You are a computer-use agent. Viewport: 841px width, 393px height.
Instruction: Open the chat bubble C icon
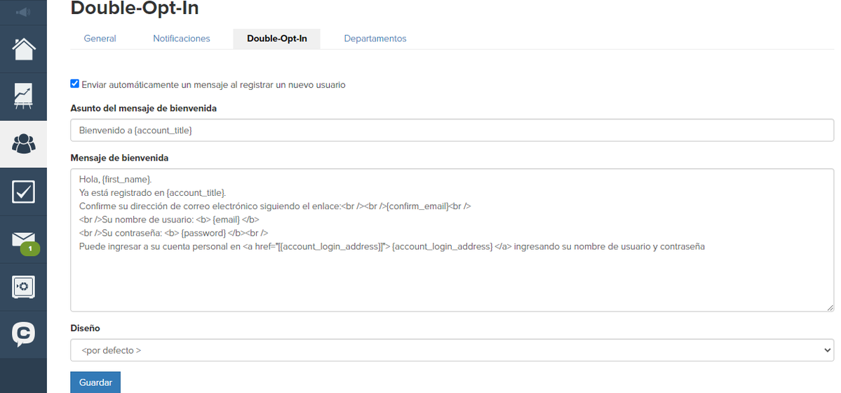(24, 334)
